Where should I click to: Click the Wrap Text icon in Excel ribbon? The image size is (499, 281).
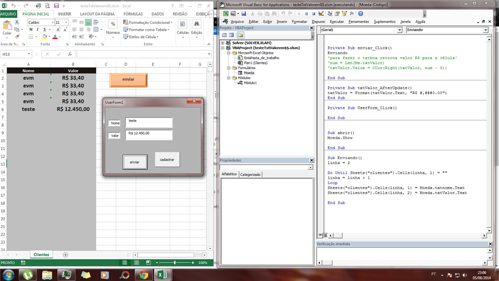[96, 22]
